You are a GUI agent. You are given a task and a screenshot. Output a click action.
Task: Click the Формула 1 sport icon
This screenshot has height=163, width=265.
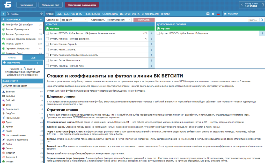tap(3, 157)
